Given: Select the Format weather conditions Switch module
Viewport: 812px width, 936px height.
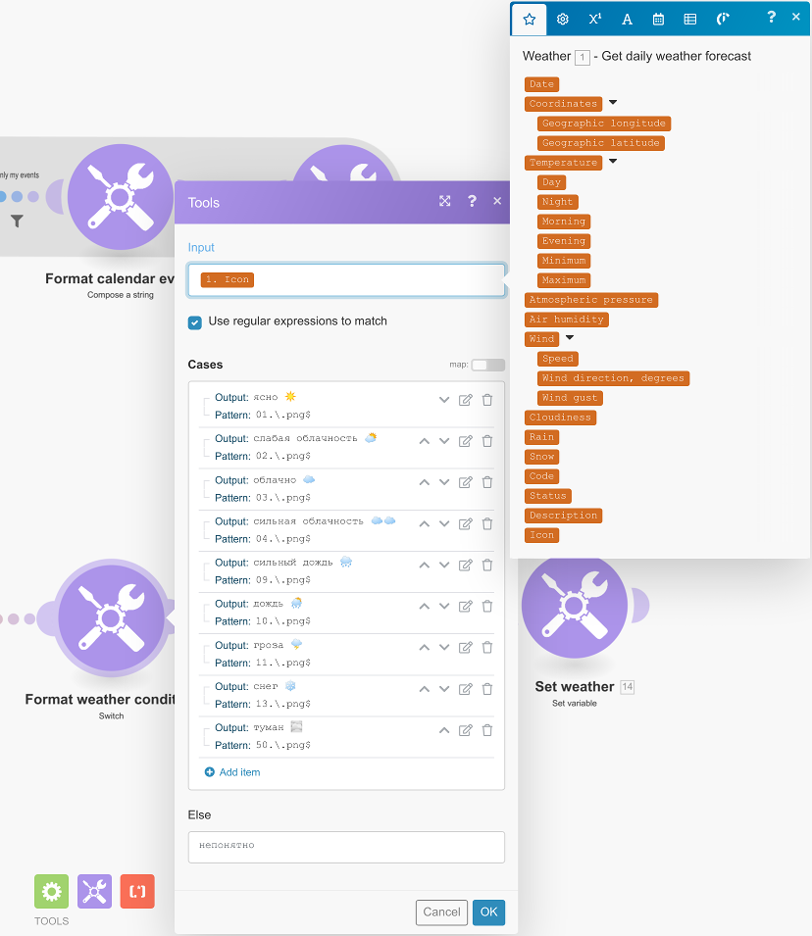Looking at the screenshot, I should point(111,617).
